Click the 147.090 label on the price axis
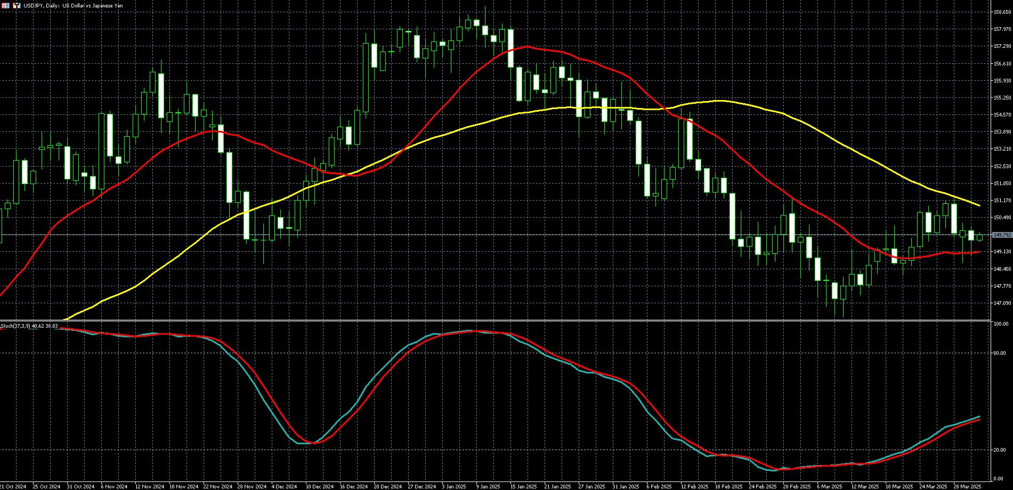The image size is (1013, 490). click(x=1002, y=303)
